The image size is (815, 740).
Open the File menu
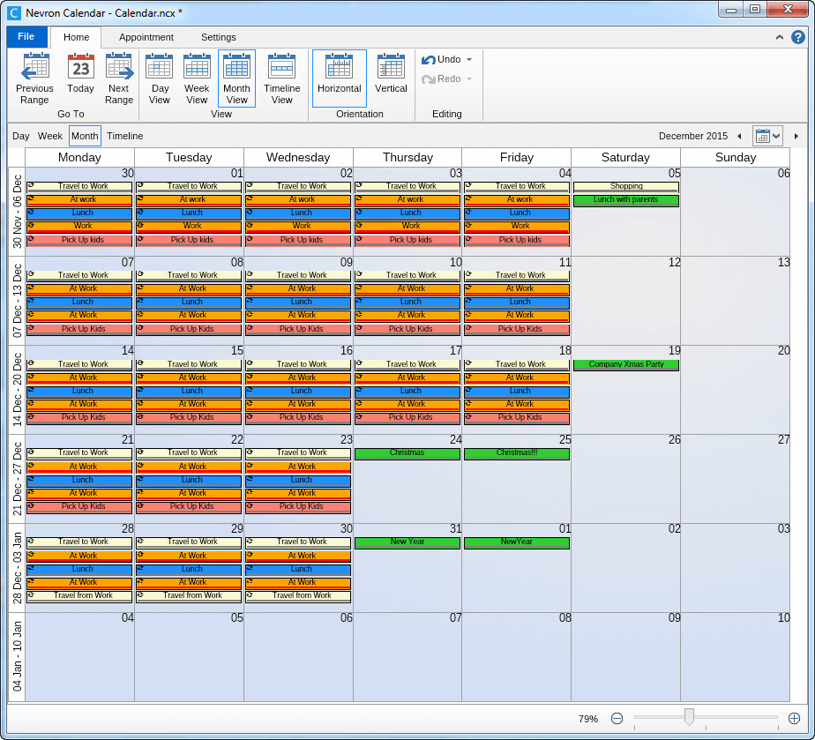26,37
